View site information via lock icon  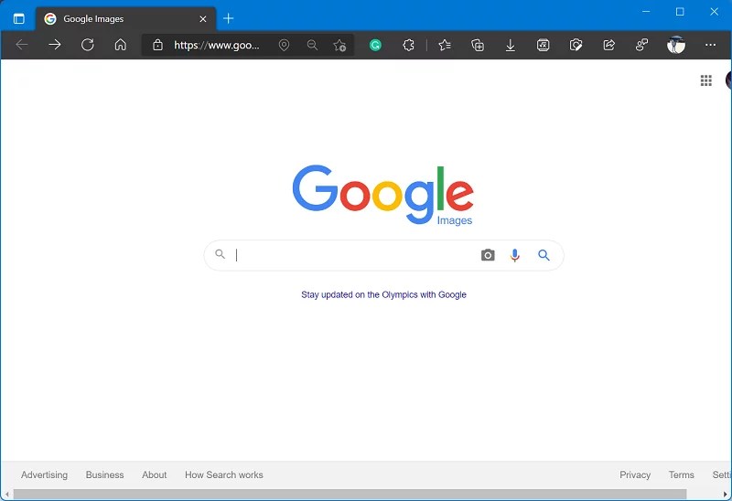157,45
